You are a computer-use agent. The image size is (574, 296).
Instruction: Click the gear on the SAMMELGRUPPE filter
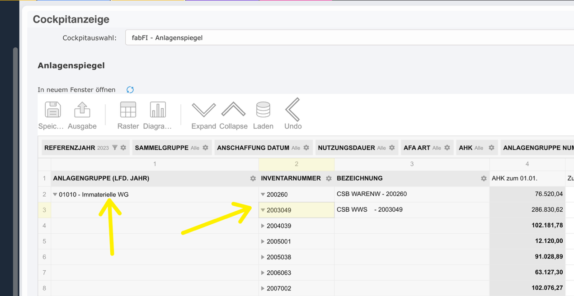[206, 147]
